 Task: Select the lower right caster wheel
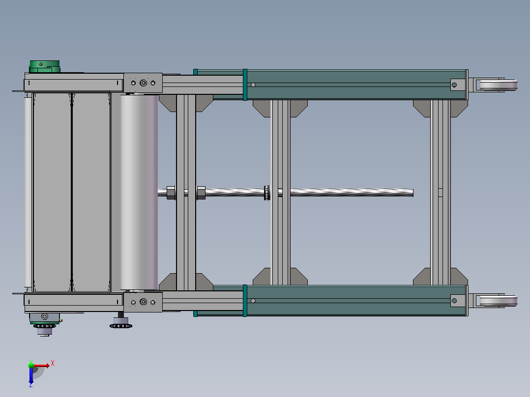point(498,301)
